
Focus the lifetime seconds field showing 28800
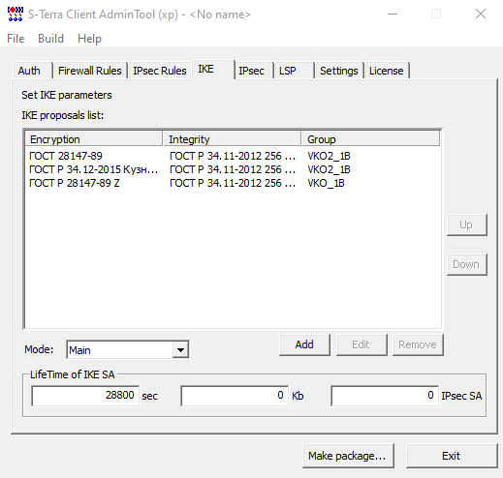click(x=85, y=396)
